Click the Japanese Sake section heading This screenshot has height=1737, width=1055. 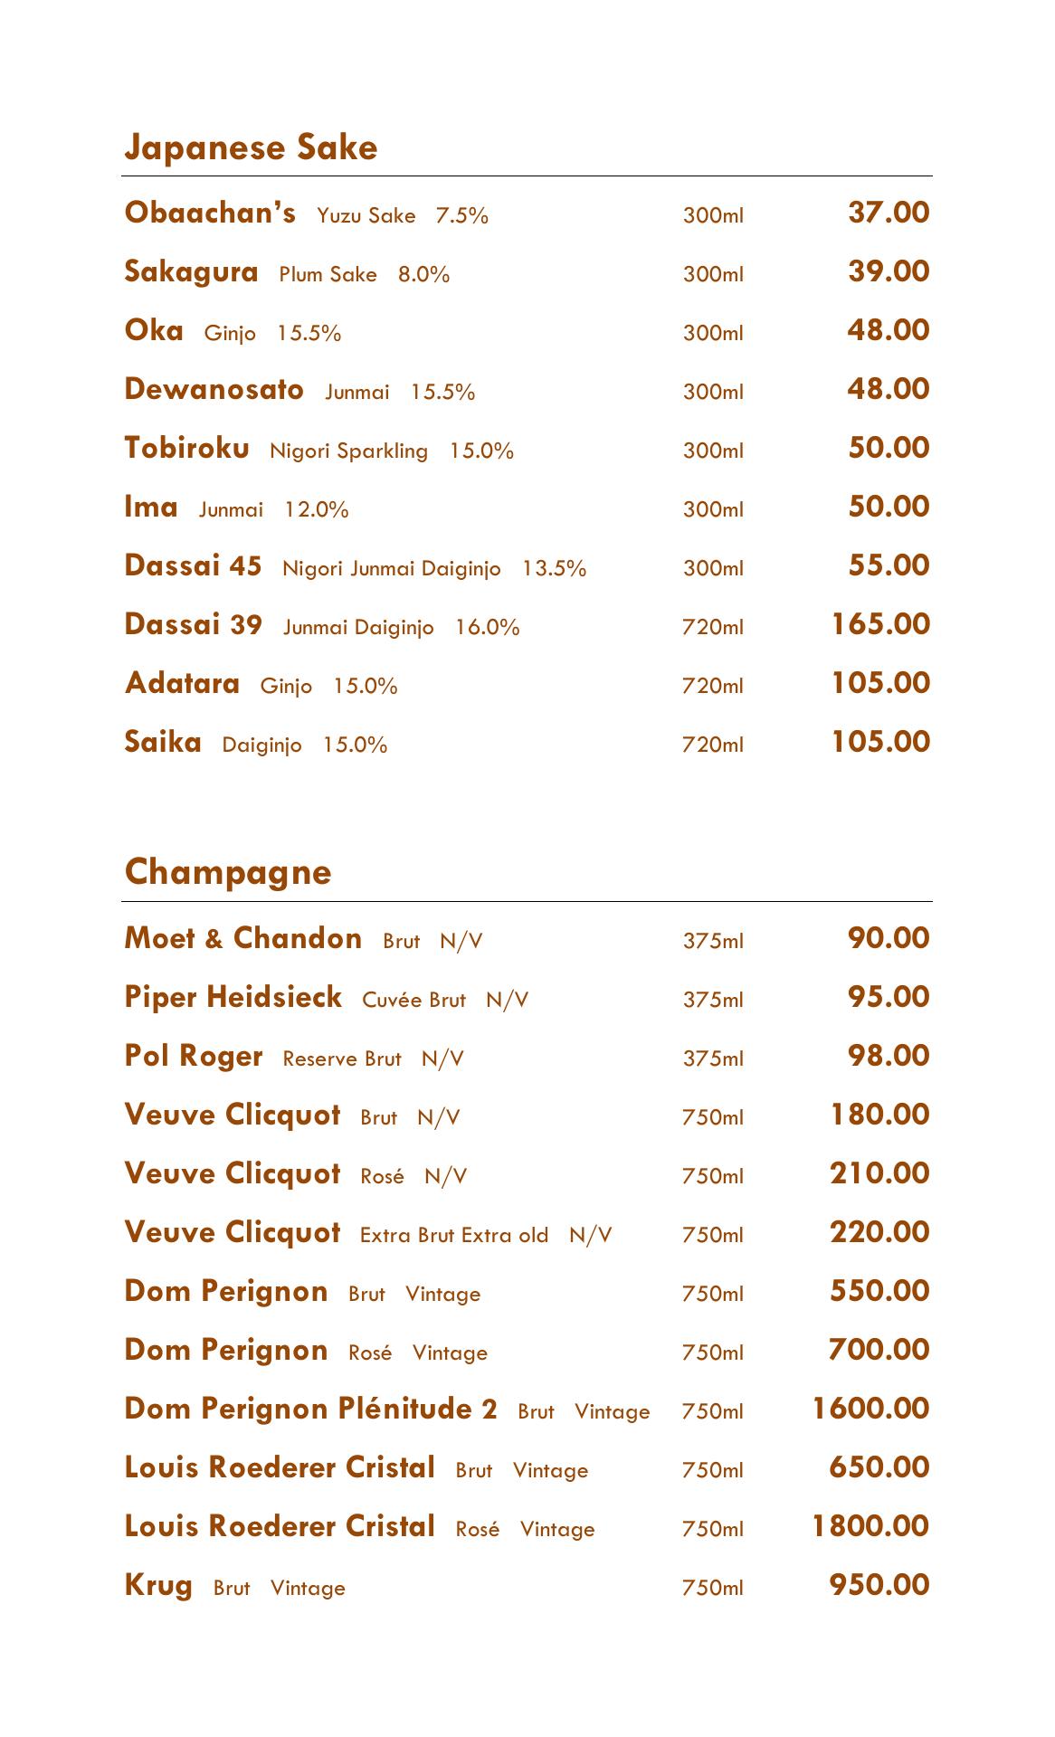[x=251, y=147]
